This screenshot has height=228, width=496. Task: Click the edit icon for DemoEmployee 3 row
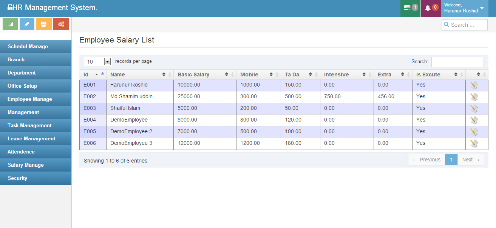pyautogui.click(x=474, y=144)
